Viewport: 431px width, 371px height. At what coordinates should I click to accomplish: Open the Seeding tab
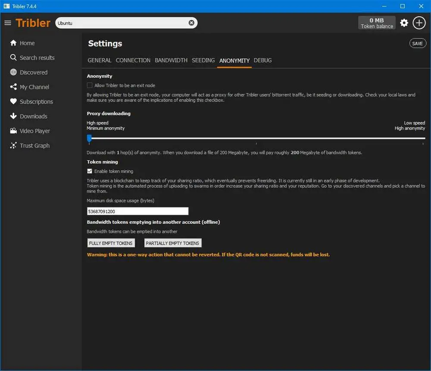click(x=203, y=60)
